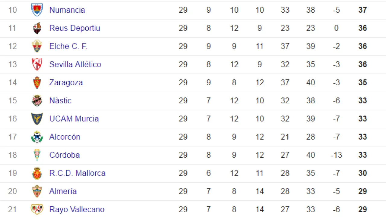Open the Reus Deportiu team page
The image size is (386, 217).
coord(74,28)
